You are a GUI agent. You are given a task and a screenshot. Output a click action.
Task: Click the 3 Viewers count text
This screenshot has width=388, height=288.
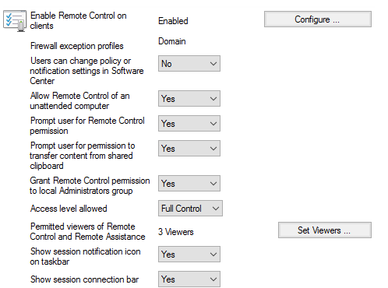176,232
